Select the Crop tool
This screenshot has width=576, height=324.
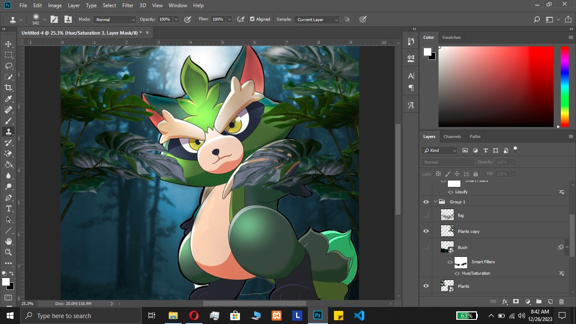point(8,88)
